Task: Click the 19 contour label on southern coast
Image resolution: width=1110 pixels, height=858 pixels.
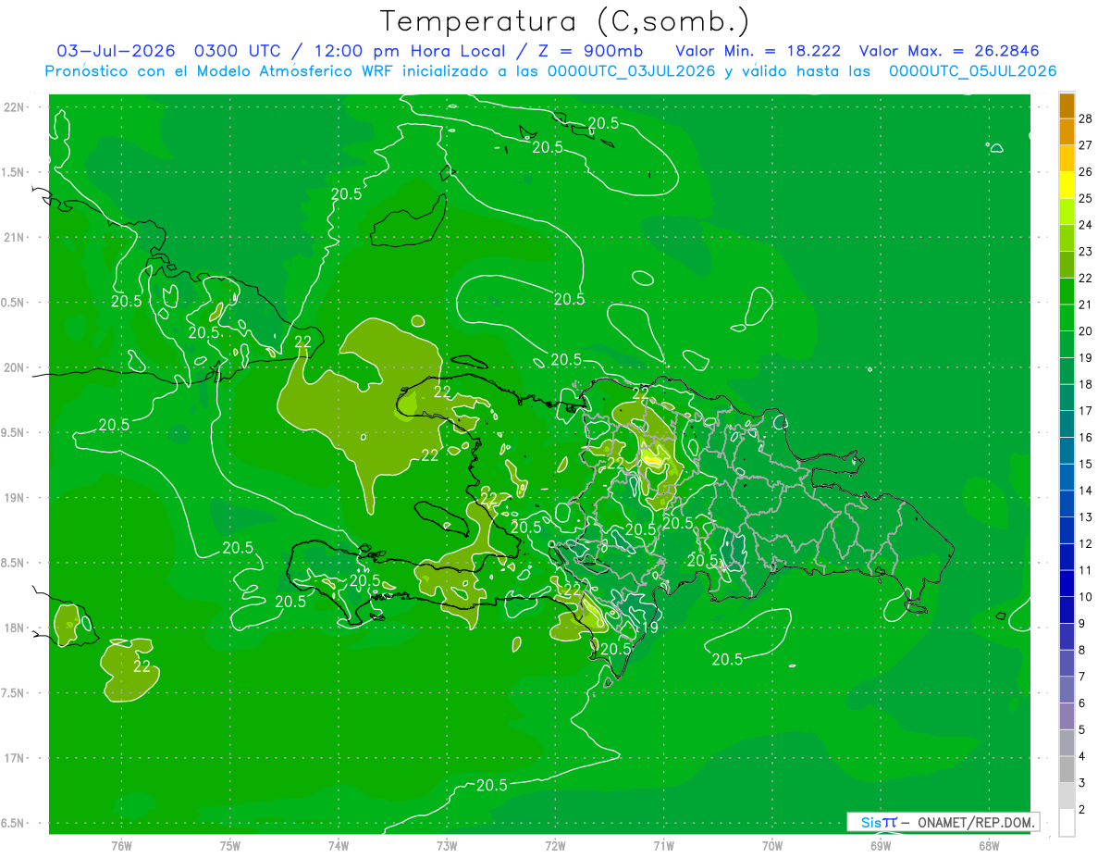Action: tap(650, 628)
